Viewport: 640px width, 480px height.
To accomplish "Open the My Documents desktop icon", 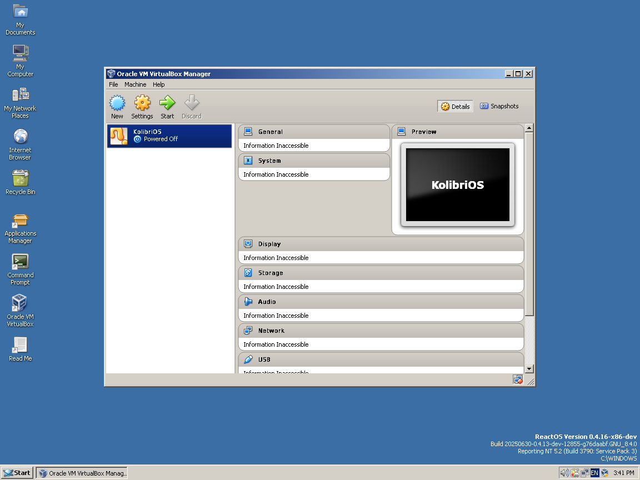I will [20, 19].
